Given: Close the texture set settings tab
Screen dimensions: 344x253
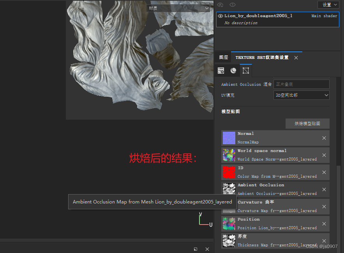Looking at the screenshot, I should pyautogui.click(x=295, y=57).
